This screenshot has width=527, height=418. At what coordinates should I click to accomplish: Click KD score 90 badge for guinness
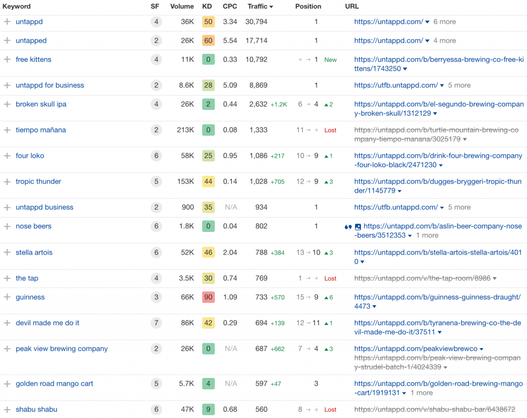208,297
